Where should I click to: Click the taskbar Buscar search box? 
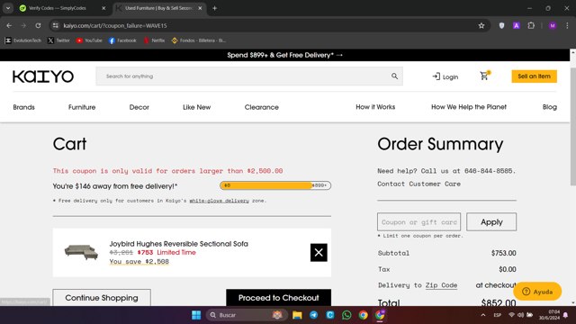[246, 315]
